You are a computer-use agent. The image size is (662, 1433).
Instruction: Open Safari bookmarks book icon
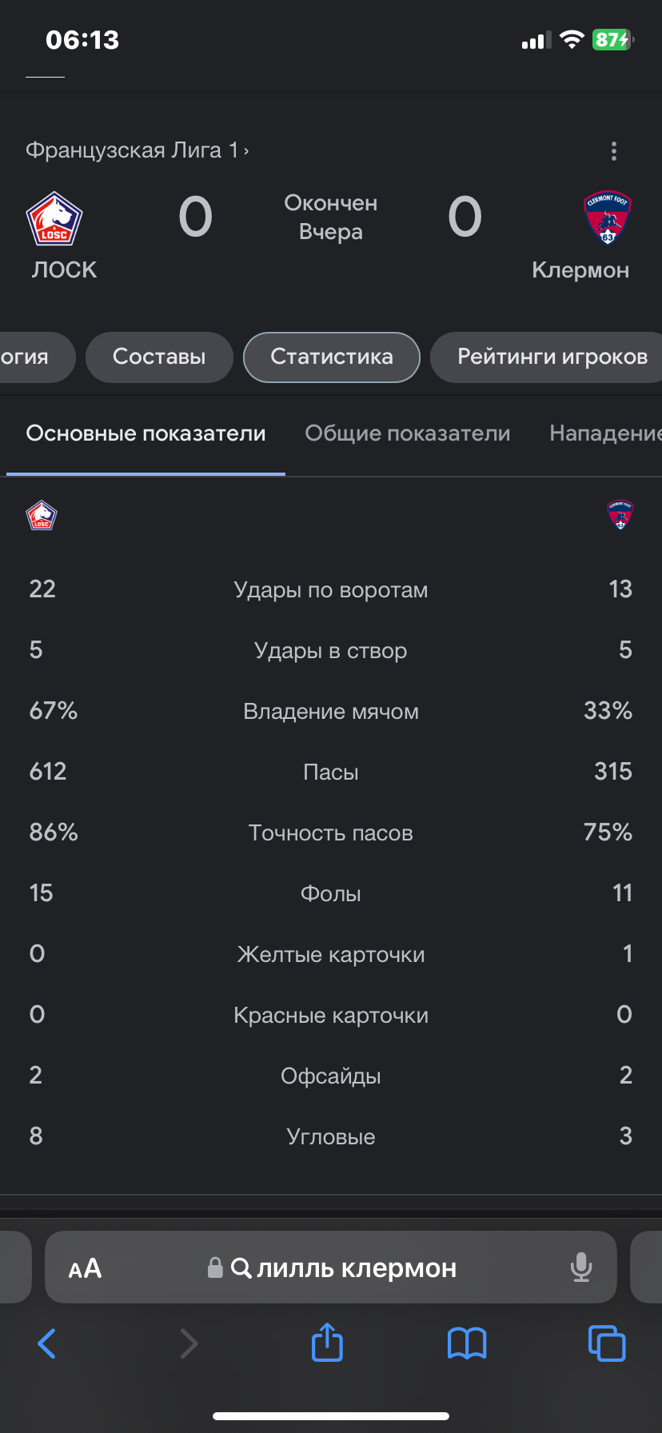[x=467, y=1343]
